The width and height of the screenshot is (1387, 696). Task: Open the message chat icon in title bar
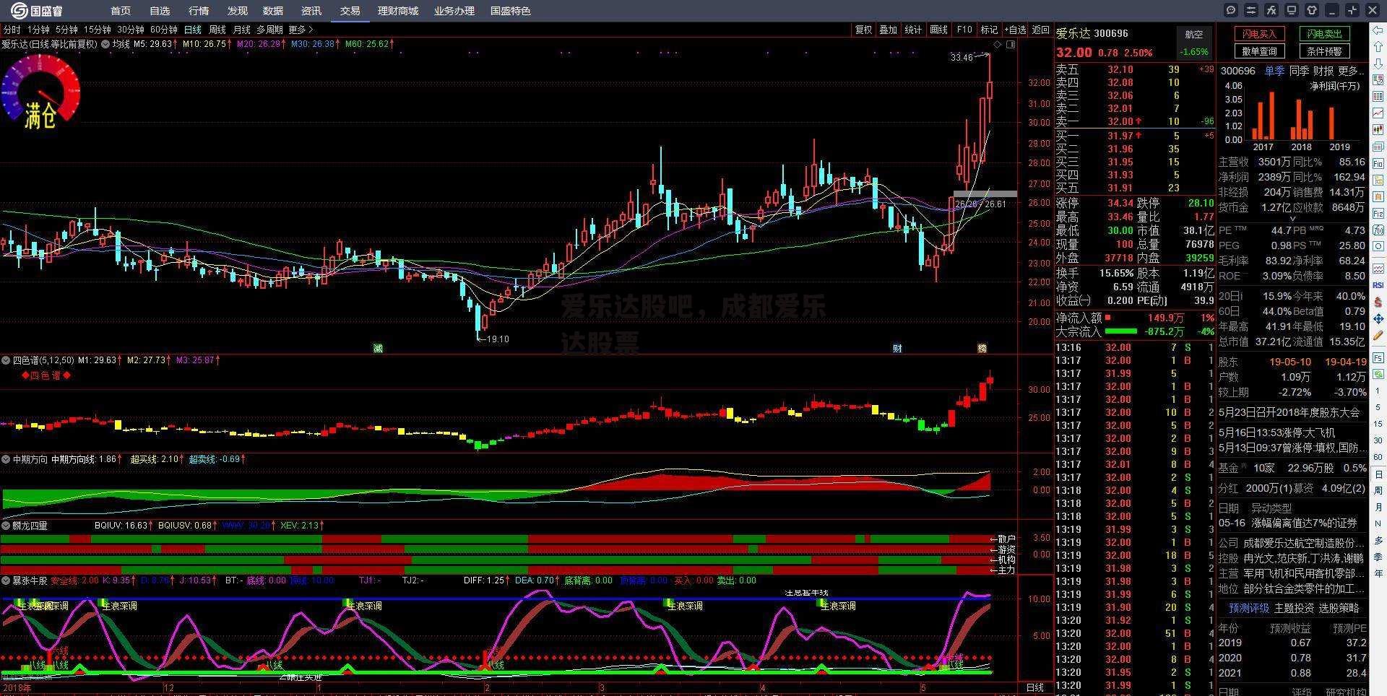(x=1232, y=10)
